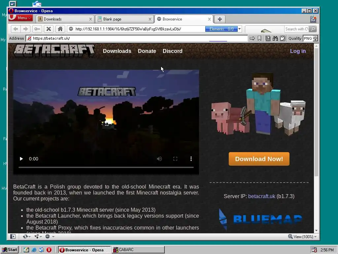The height and width of the screenshot is (254, 338).
Task: Click the Steve with pig and sheep image
Action: click(x=258, y=104)
